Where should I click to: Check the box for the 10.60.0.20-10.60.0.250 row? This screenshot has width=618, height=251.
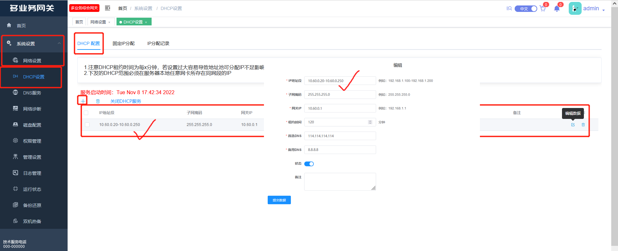coord(87,125)
